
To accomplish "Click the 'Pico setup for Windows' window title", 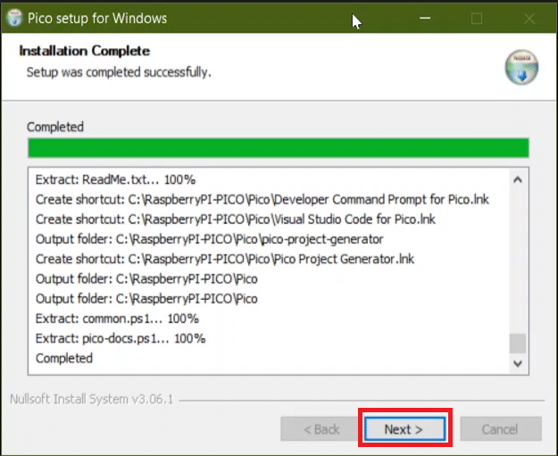I will [x=97, y=18].
